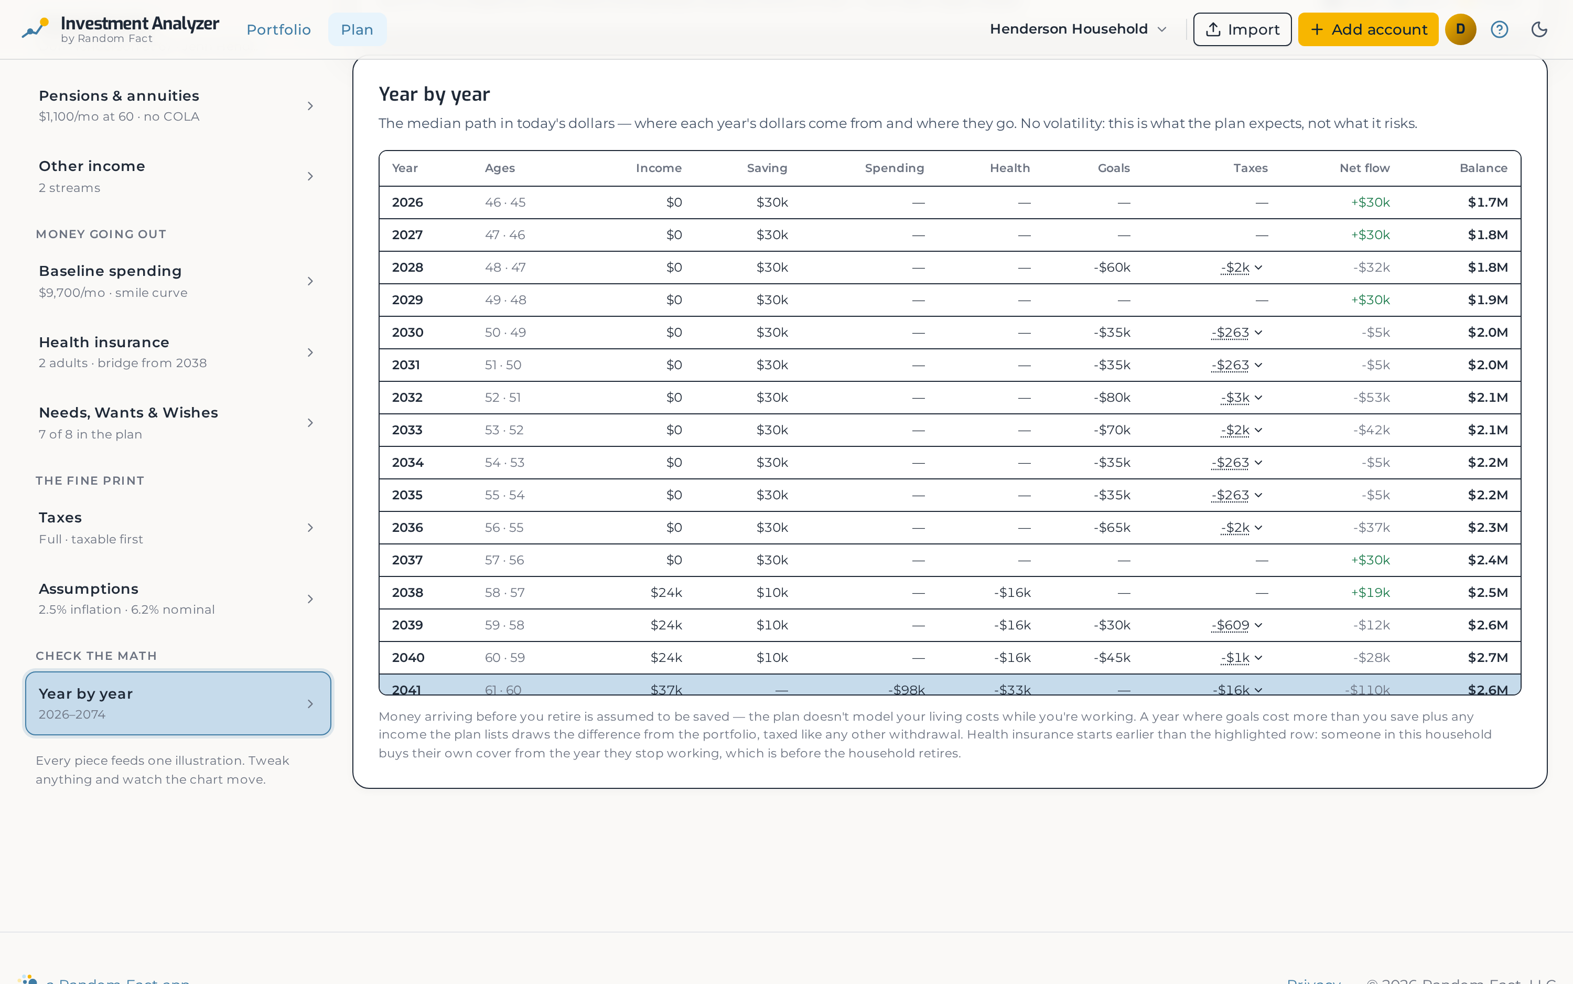Expand the 2032 taxes -$3k breakdown
Image resolution: width=1573 pixels, height=984 pixels.
[x=1242, y=398]
